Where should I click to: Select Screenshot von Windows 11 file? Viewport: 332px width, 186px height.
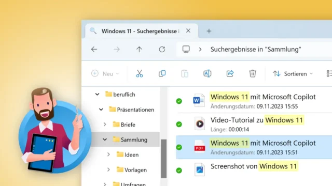pos(254,170)
